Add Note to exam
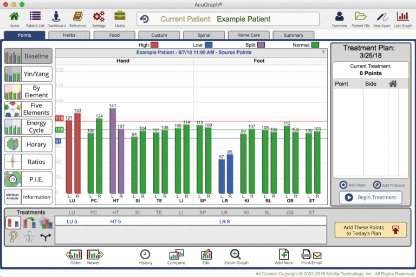This screenshot has height=277, width=416. [284, 254]
